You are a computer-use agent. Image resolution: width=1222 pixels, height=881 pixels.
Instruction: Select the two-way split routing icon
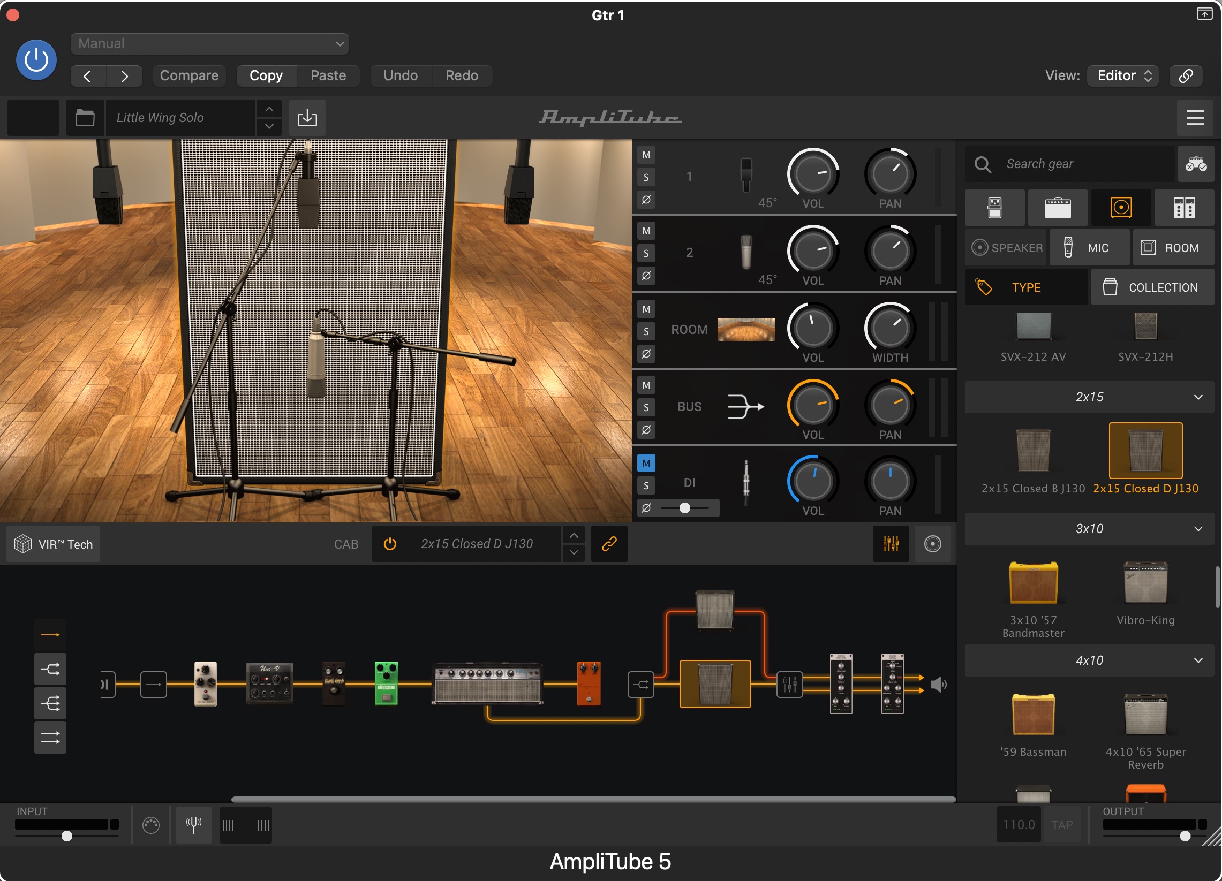pos(50,670)
